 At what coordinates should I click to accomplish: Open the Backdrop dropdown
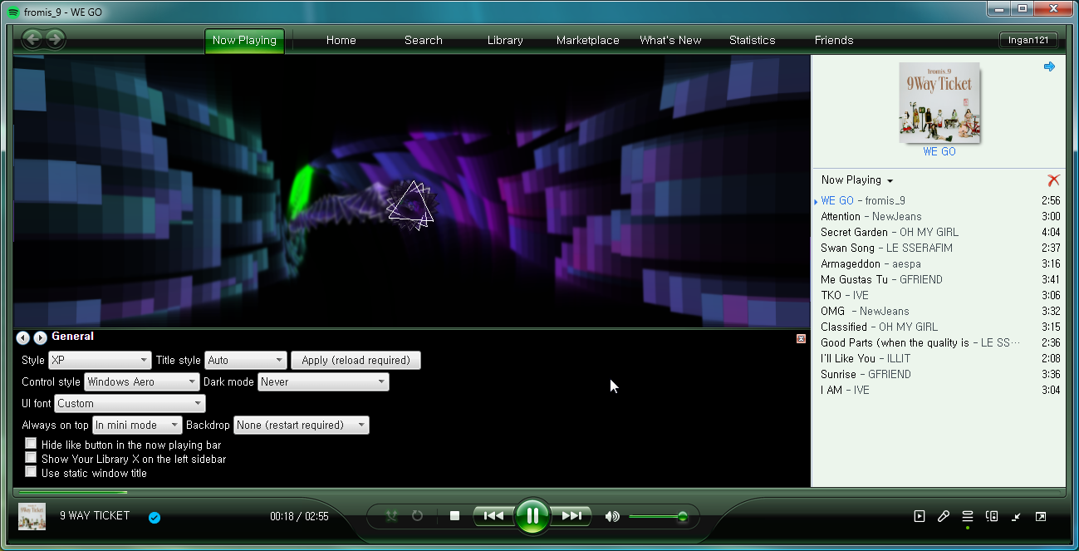(x=302, y=426)
